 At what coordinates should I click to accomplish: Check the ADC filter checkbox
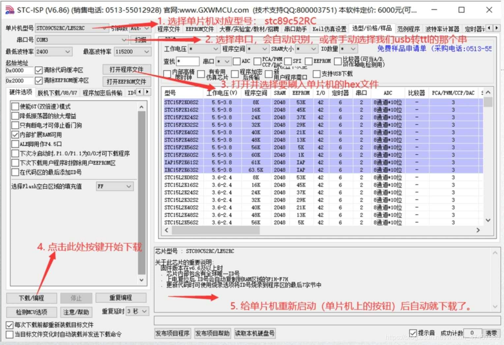point(237,61)
